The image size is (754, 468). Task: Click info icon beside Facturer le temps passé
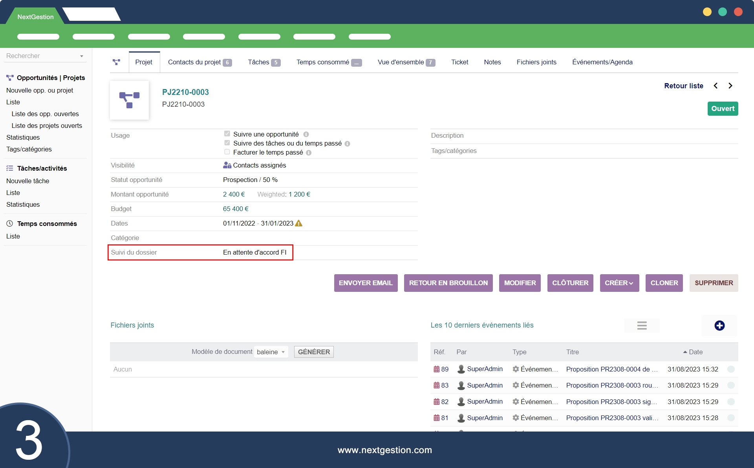309,153
